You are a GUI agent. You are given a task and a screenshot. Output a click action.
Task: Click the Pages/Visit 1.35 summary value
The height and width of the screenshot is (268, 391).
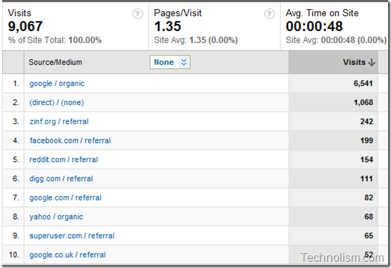coord(167,26)
